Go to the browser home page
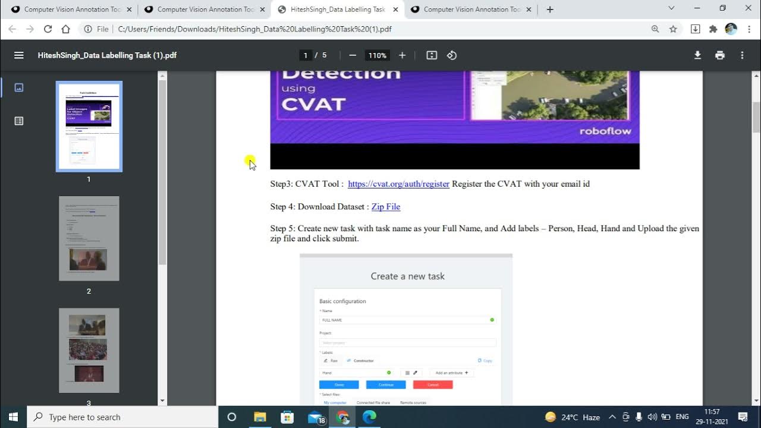Viewport: 761px width, 428px height. (x=66, y=29)
